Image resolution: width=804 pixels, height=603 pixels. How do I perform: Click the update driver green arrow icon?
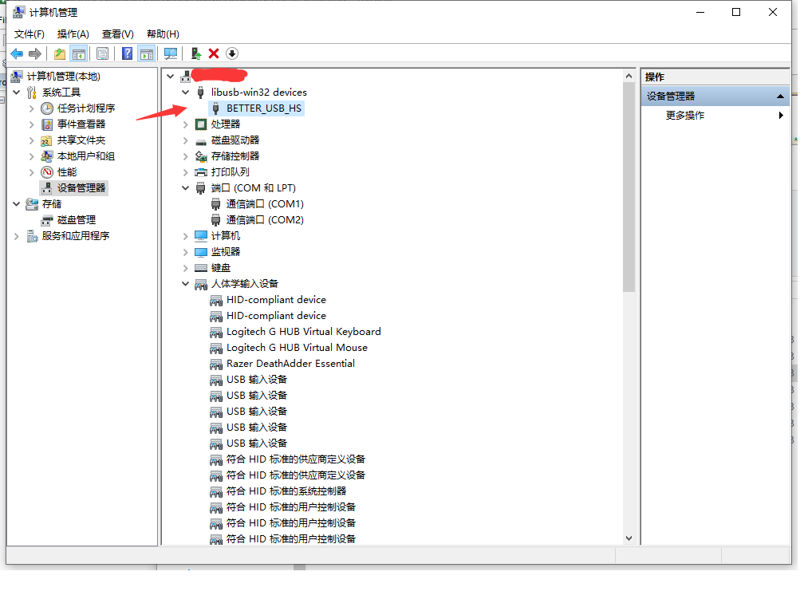coord(195,53)
